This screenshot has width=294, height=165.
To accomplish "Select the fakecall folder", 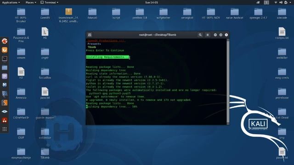I will 92,14.
